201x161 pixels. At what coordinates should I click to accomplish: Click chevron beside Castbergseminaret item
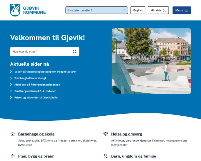coord(11,91)
